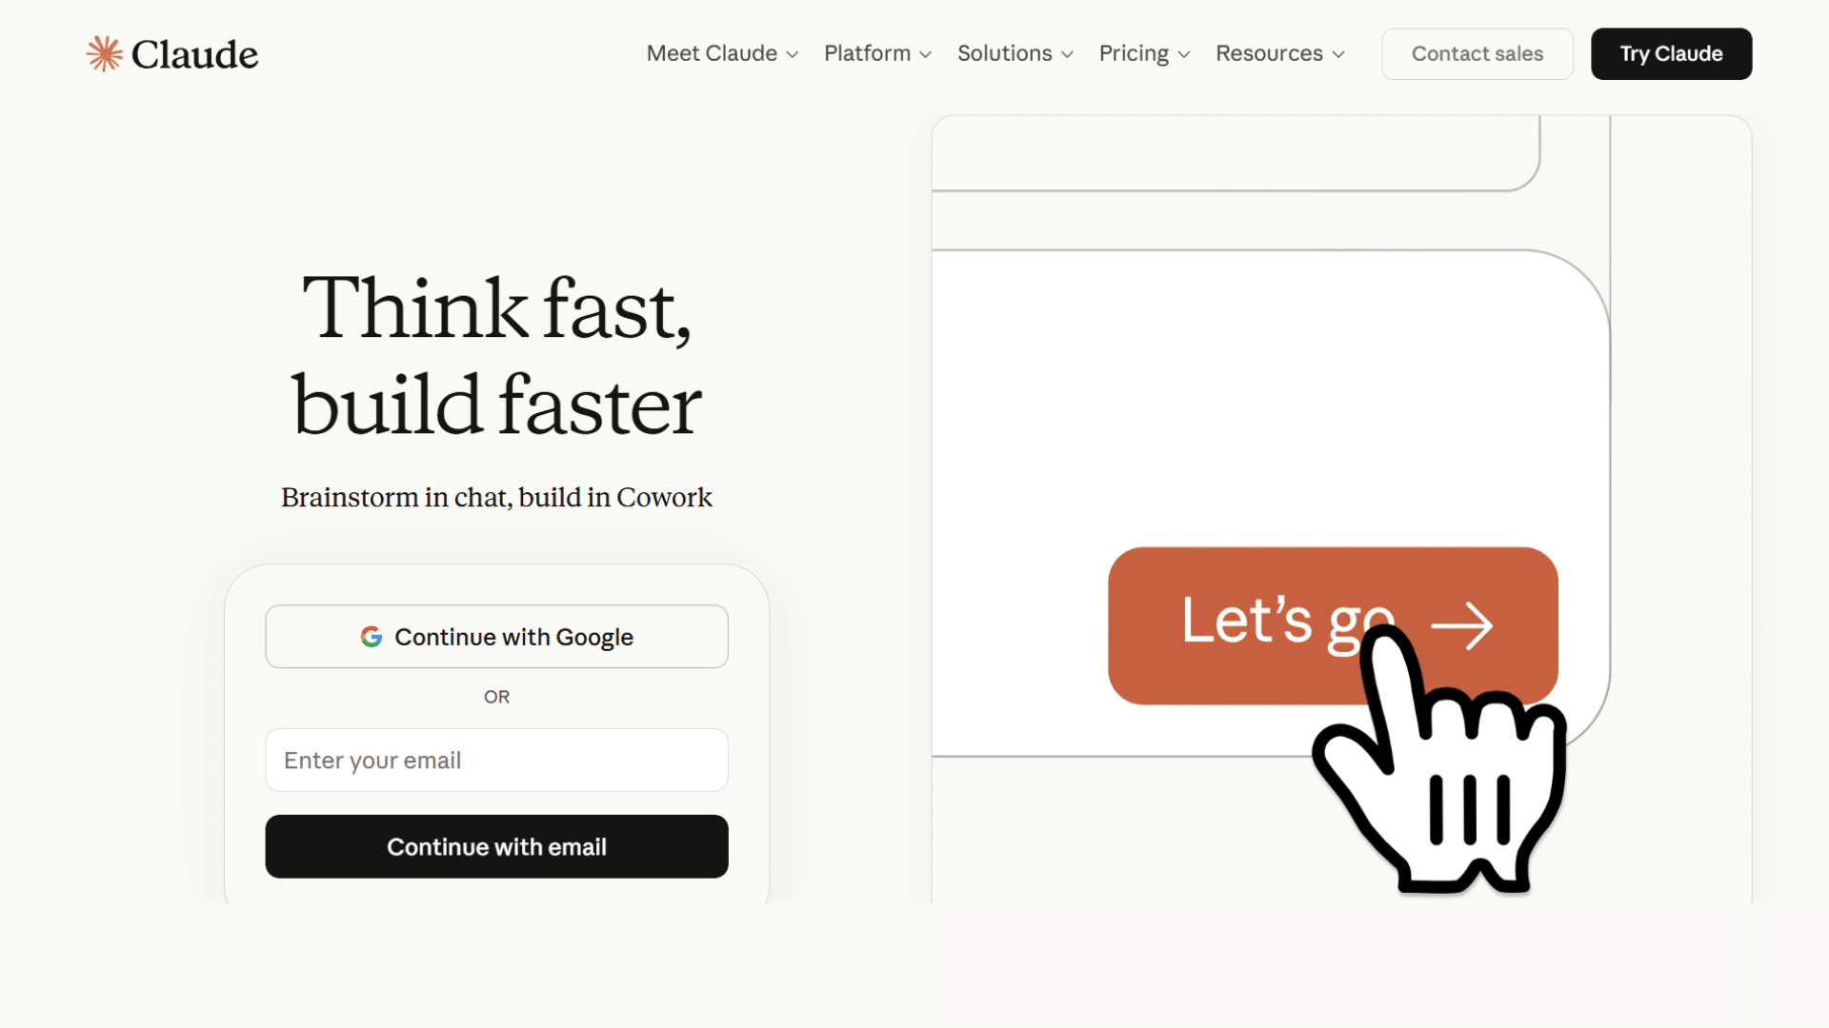The width and height of the screenshot is (1829, 1028).
Task: Click the Claude wordmark in the header
Action: tap(194, 54)
